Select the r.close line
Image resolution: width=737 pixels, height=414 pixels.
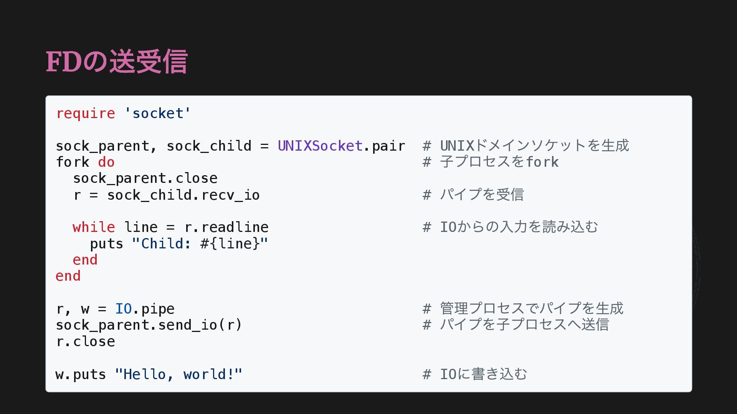pos(86,341)
